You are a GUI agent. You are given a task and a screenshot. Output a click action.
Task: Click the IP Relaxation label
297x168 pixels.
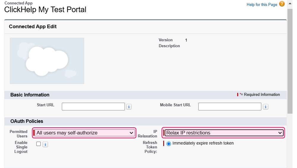(147, 134)
